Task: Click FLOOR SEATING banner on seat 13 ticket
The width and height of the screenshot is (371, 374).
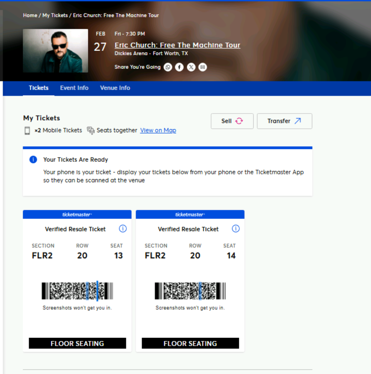Action: click(77, 343)
